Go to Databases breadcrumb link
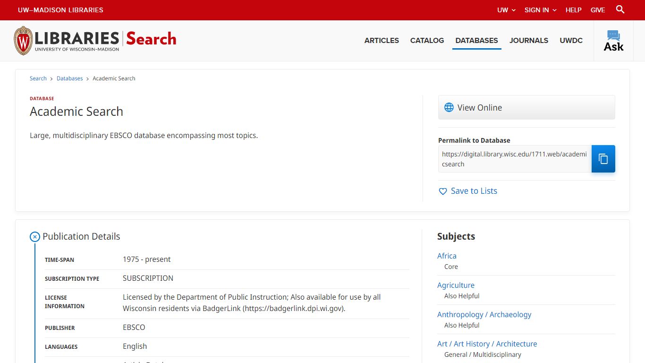 (x=70, y=78)
